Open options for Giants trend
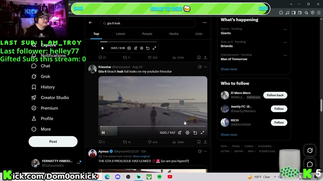Image resolution: width=323 pixels, height=181 pixels. click(285, 29)
